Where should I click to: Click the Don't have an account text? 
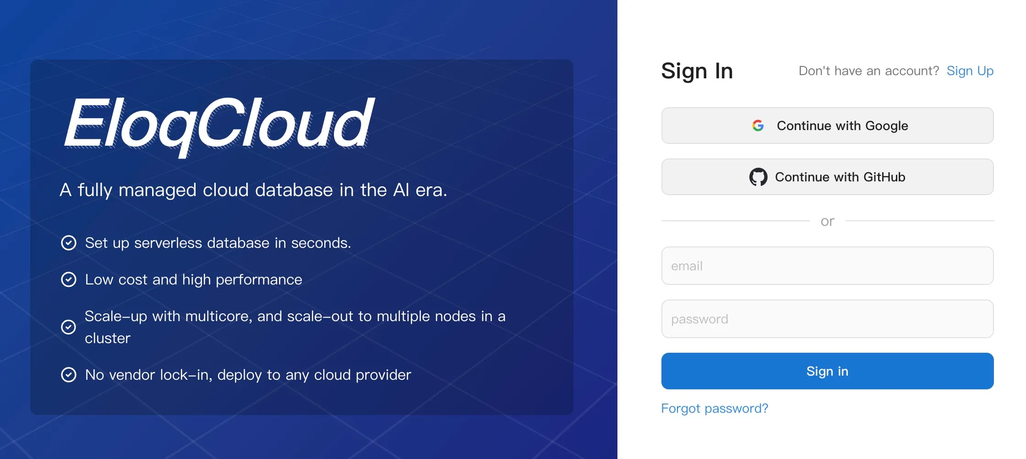[868, 71]
